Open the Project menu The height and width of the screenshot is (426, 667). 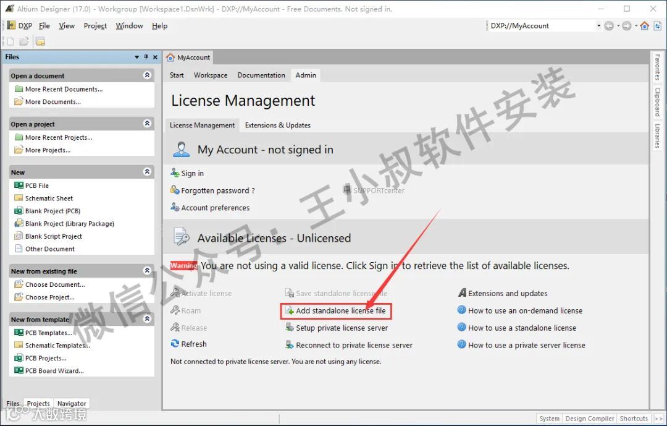tap(95, 25)
